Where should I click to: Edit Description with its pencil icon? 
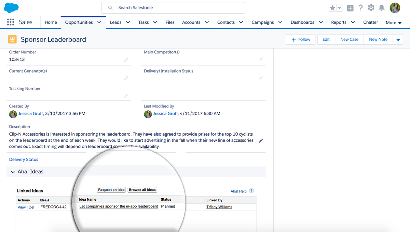[x=261, y=141]
